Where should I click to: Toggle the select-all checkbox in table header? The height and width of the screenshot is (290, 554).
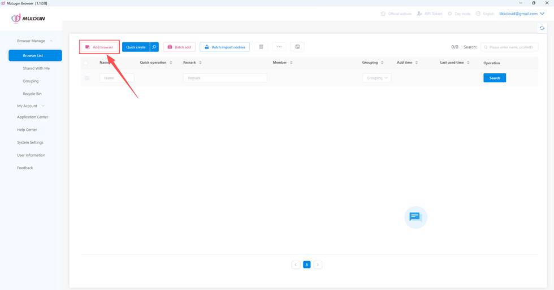click(86, 63)
